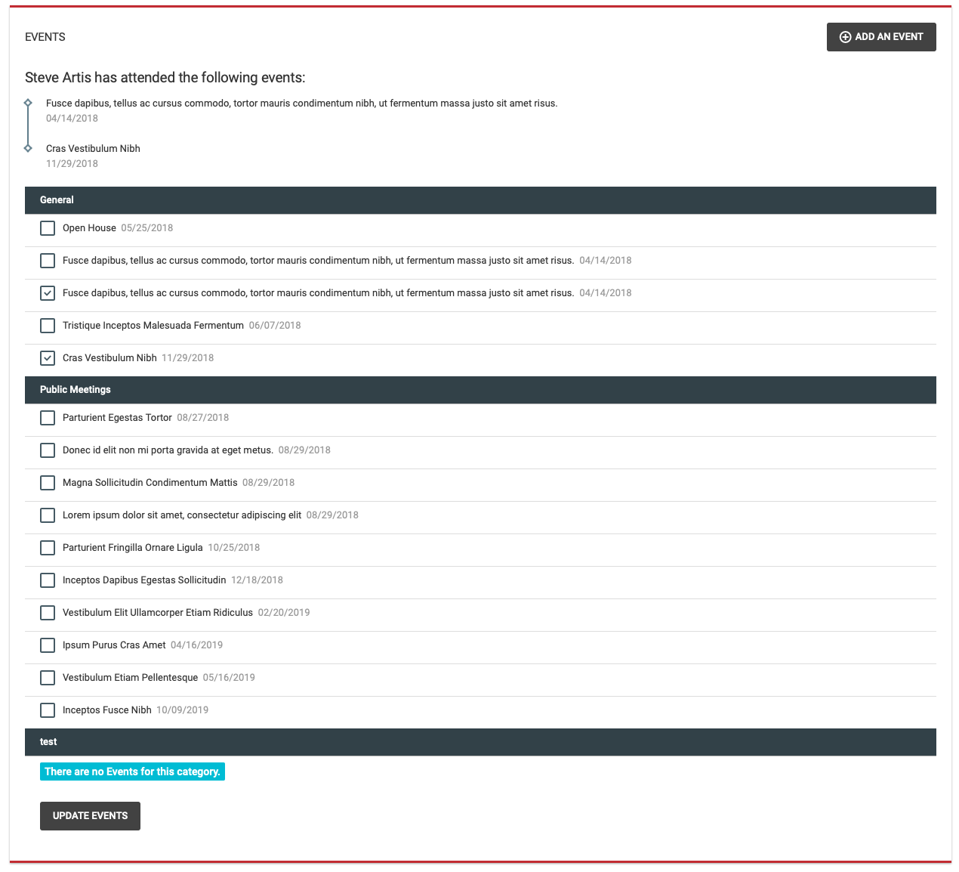The width and height of the screenshot is (959, 872).
Task: Tick the Tristique Inceptos Malesuada Fermentum checkbox
Action: pyautogui.click(x=48, y=326)
